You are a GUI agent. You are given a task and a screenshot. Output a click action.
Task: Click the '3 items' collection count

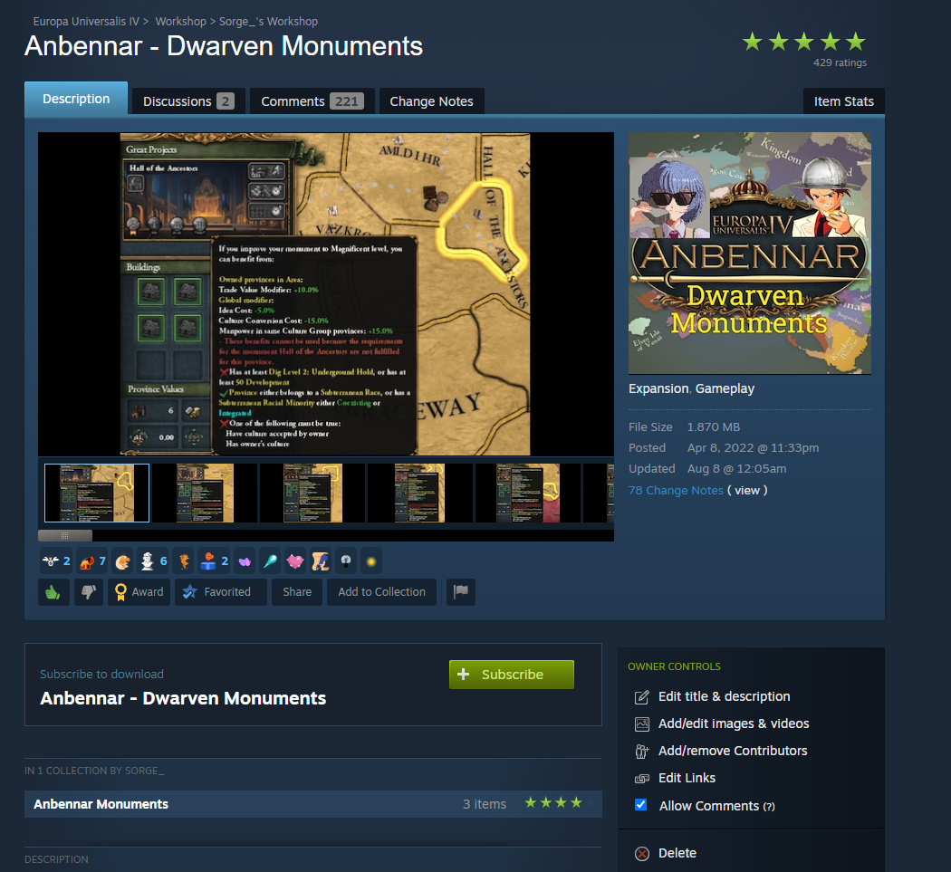(x=484, y=804)
